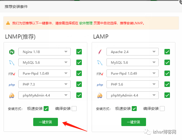
Task: Click the Nginx logo icon in LNMP
Action: (12, 52)
